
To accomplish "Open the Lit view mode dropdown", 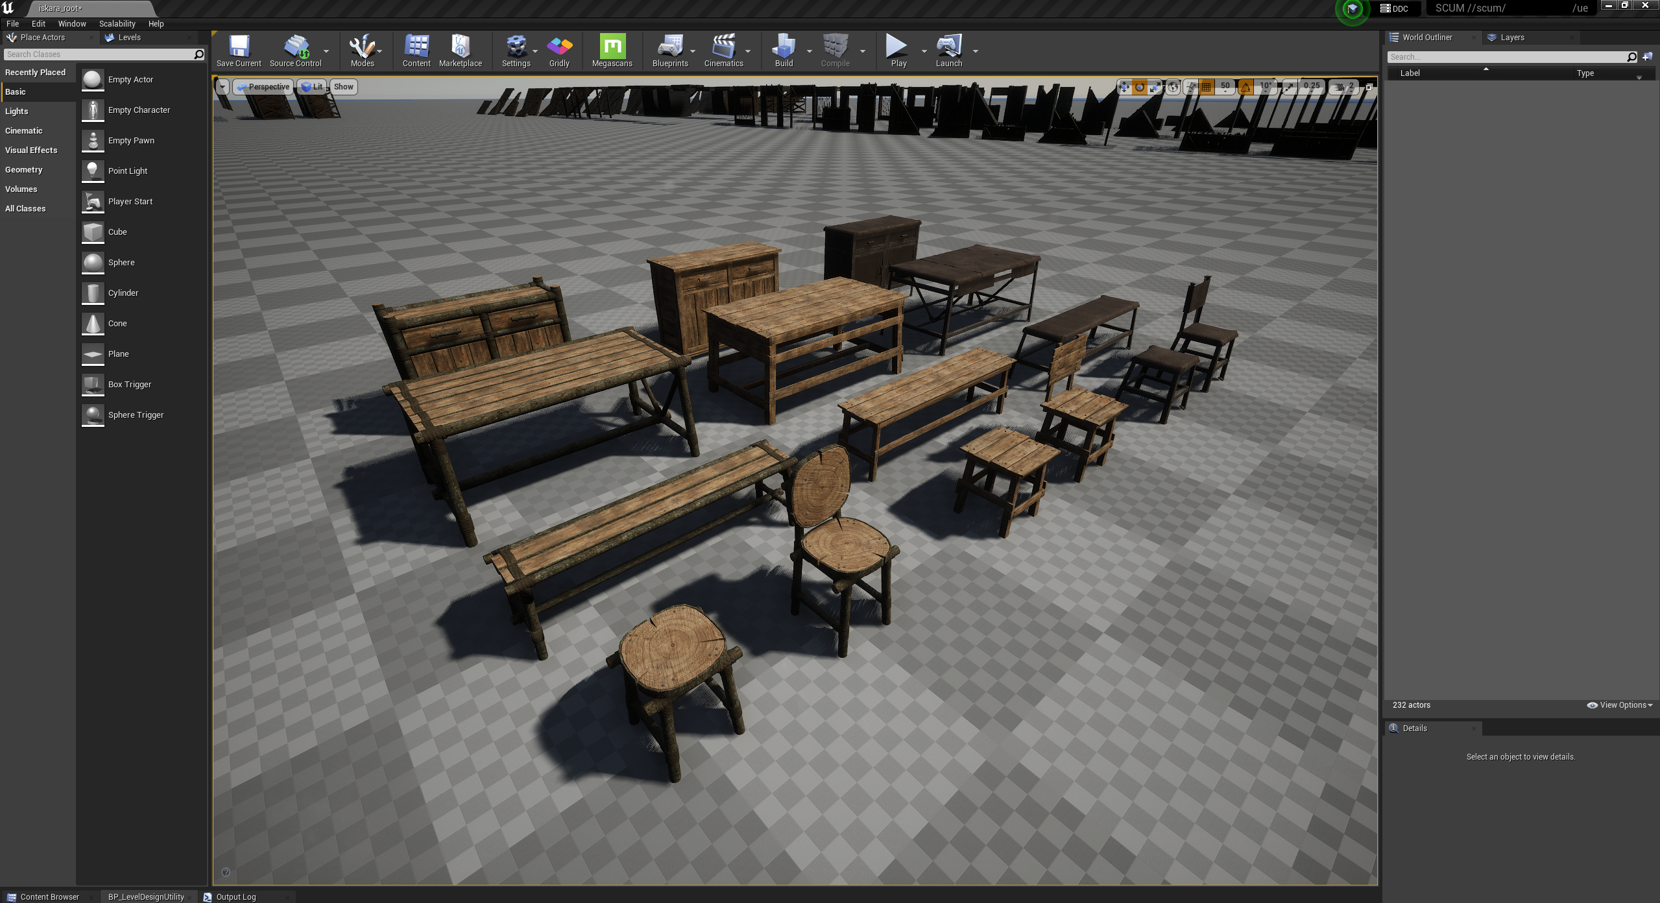I will [x=312, y=87].
